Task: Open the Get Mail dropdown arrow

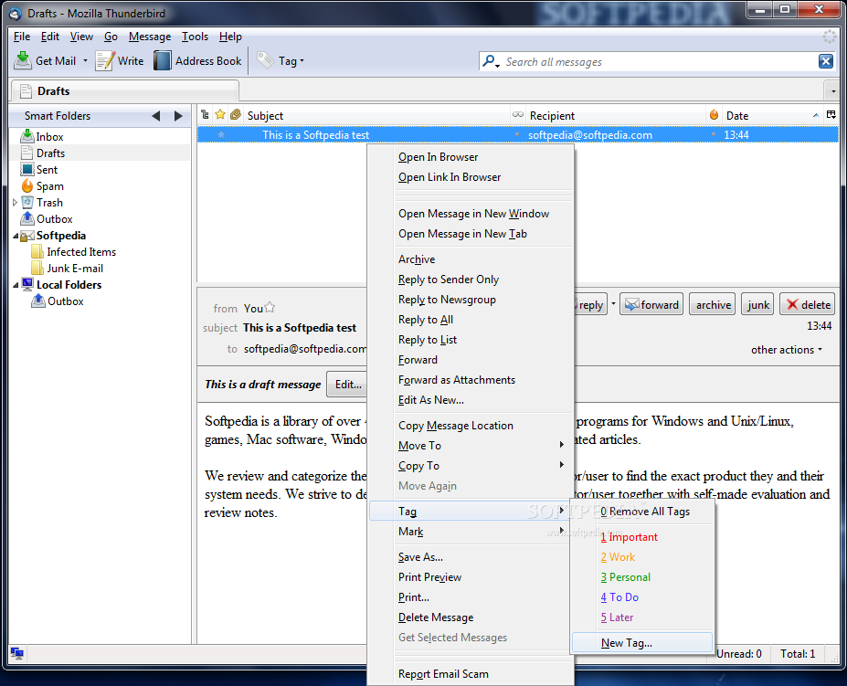Action: (x=85, y=60)
